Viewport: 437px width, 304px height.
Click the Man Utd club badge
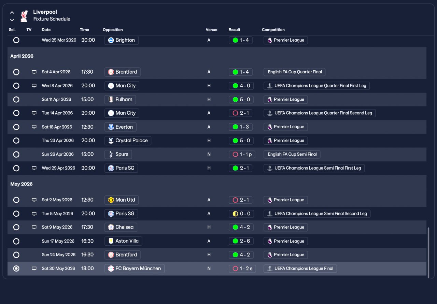pyautogui.click(x=111, y=200)
